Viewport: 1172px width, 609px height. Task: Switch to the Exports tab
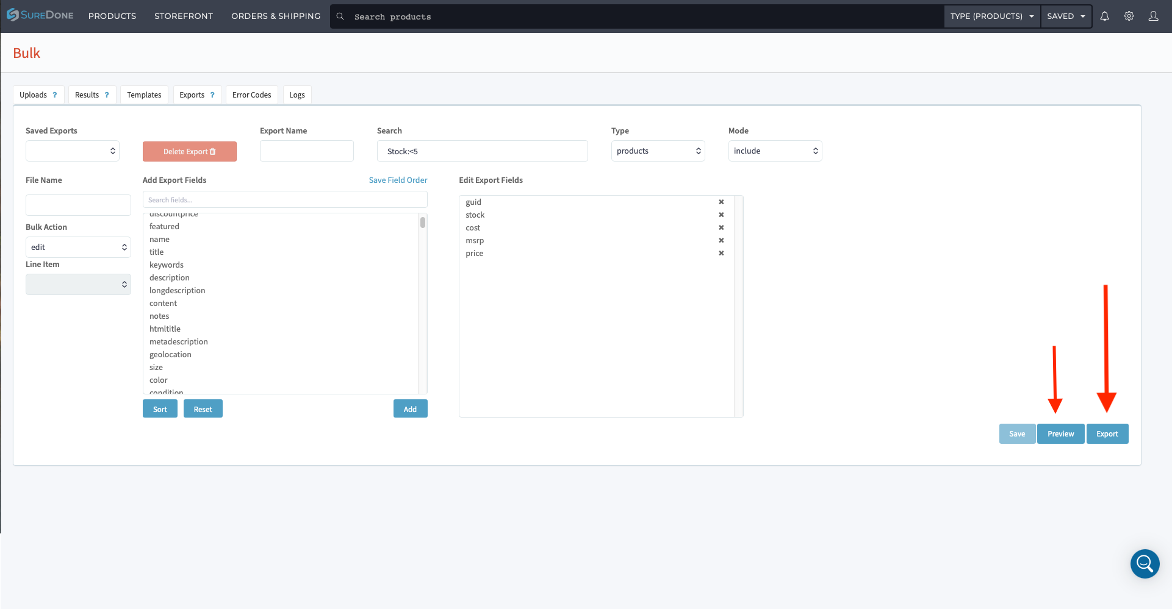(197, 95)
